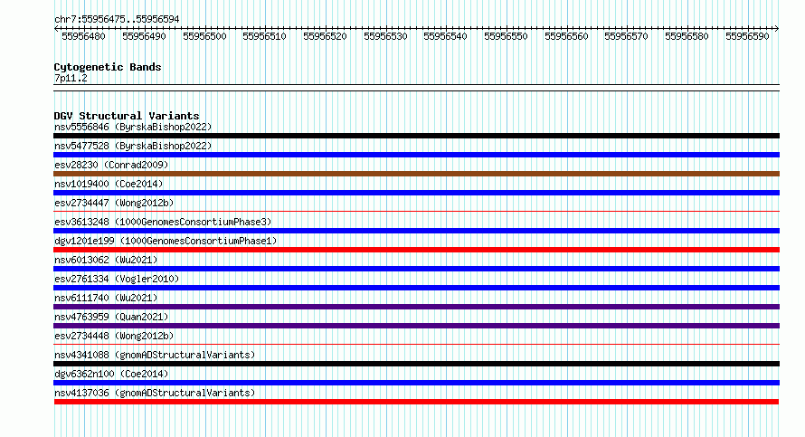This screenshot has height=437, width=805.
Task: Click the DGV Structural Variants track title
Action: point(127,116)
